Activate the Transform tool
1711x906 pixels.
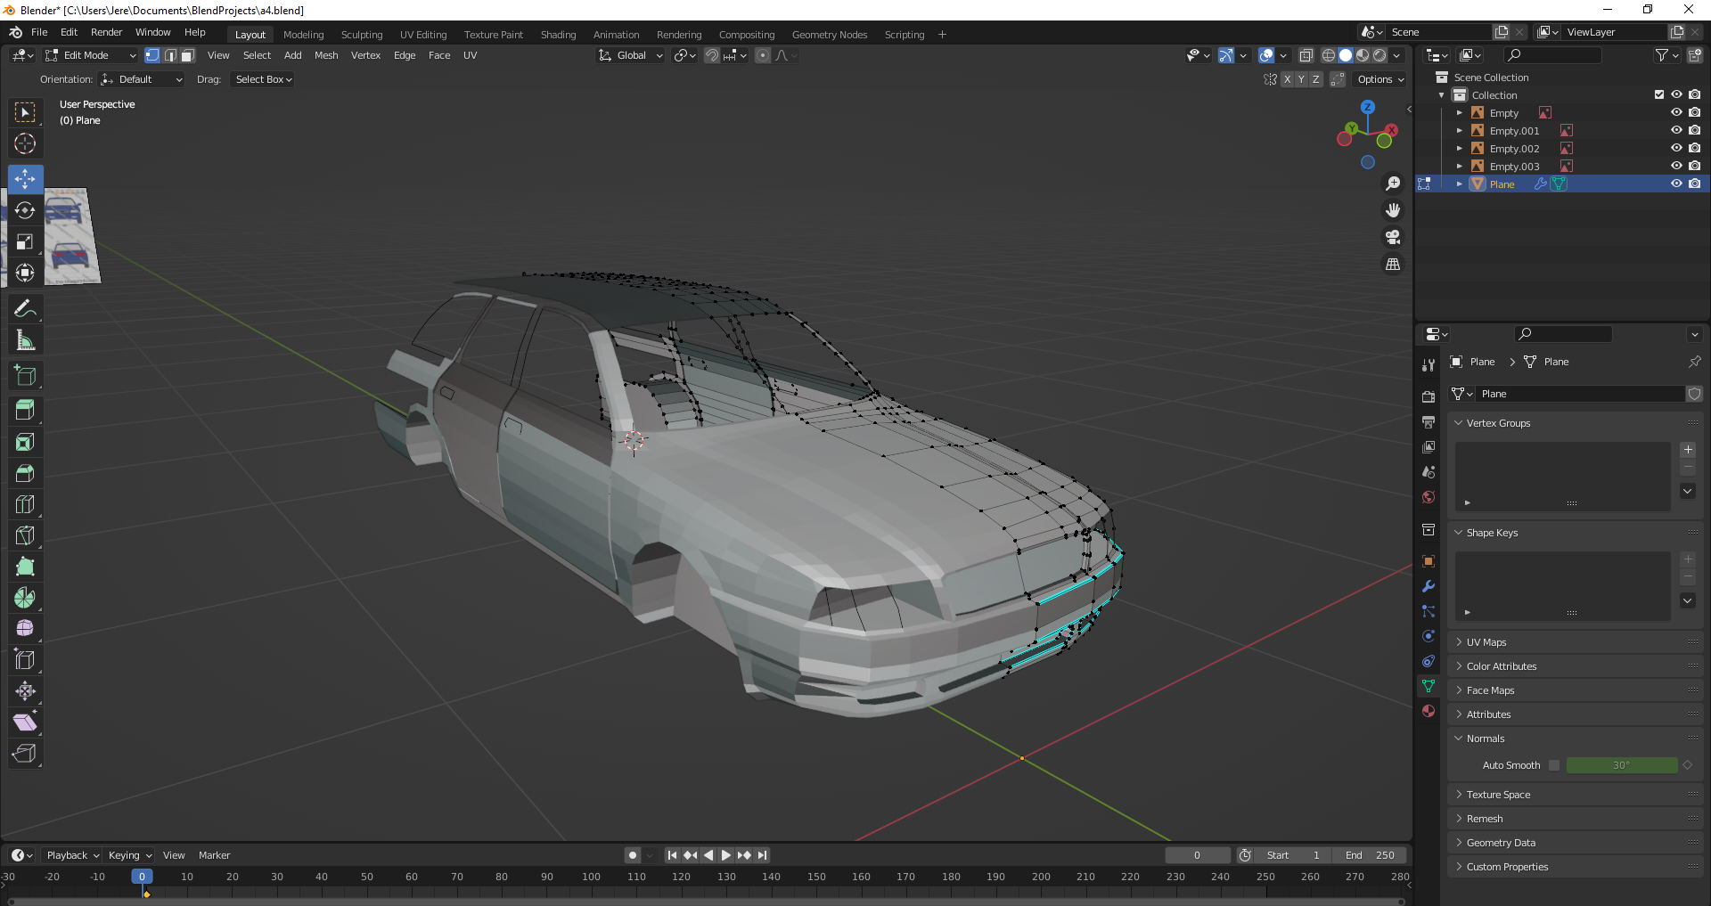click(x=25, y=273)
